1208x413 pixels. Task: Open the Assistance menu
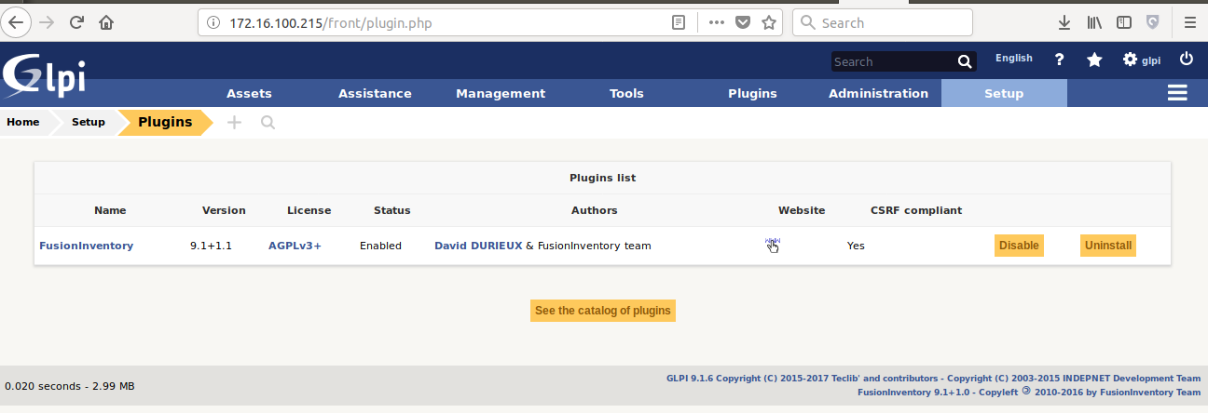point(375,93)
